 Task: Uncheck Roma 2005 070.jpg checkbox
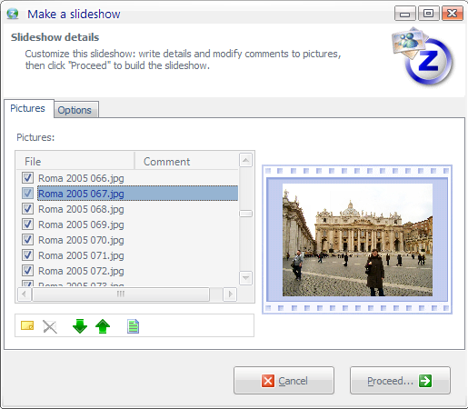pos(27,239)
